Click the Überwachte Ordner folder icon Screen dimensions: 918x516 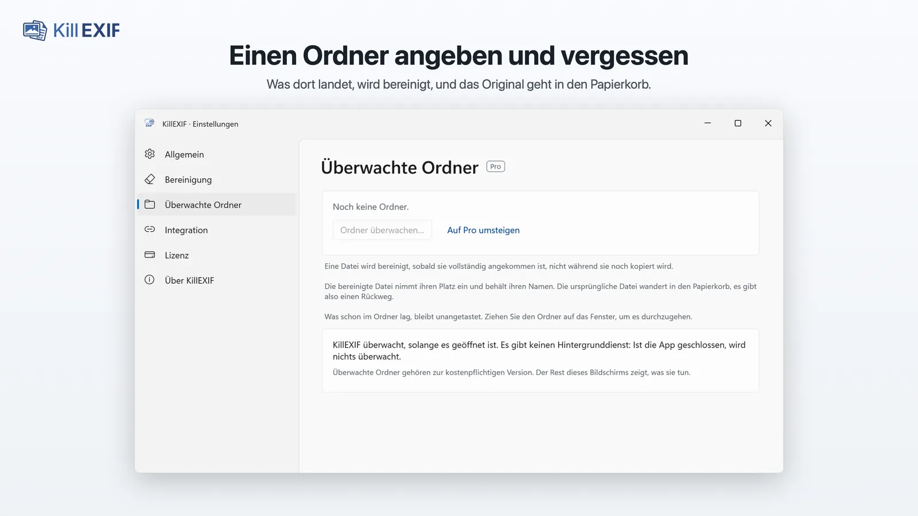150,205
